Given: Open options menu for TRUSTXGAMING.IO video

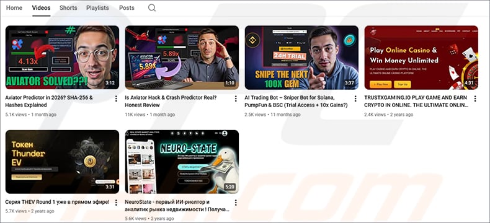Looking at the screenshot, I should (475, 98).
